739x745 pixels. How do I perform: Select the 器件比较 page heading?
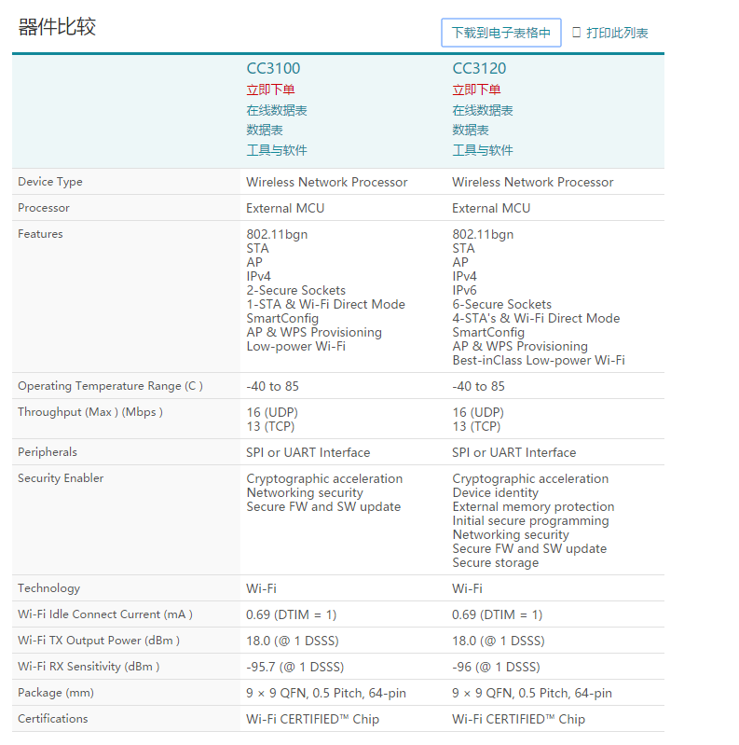(x=57, y=27)
